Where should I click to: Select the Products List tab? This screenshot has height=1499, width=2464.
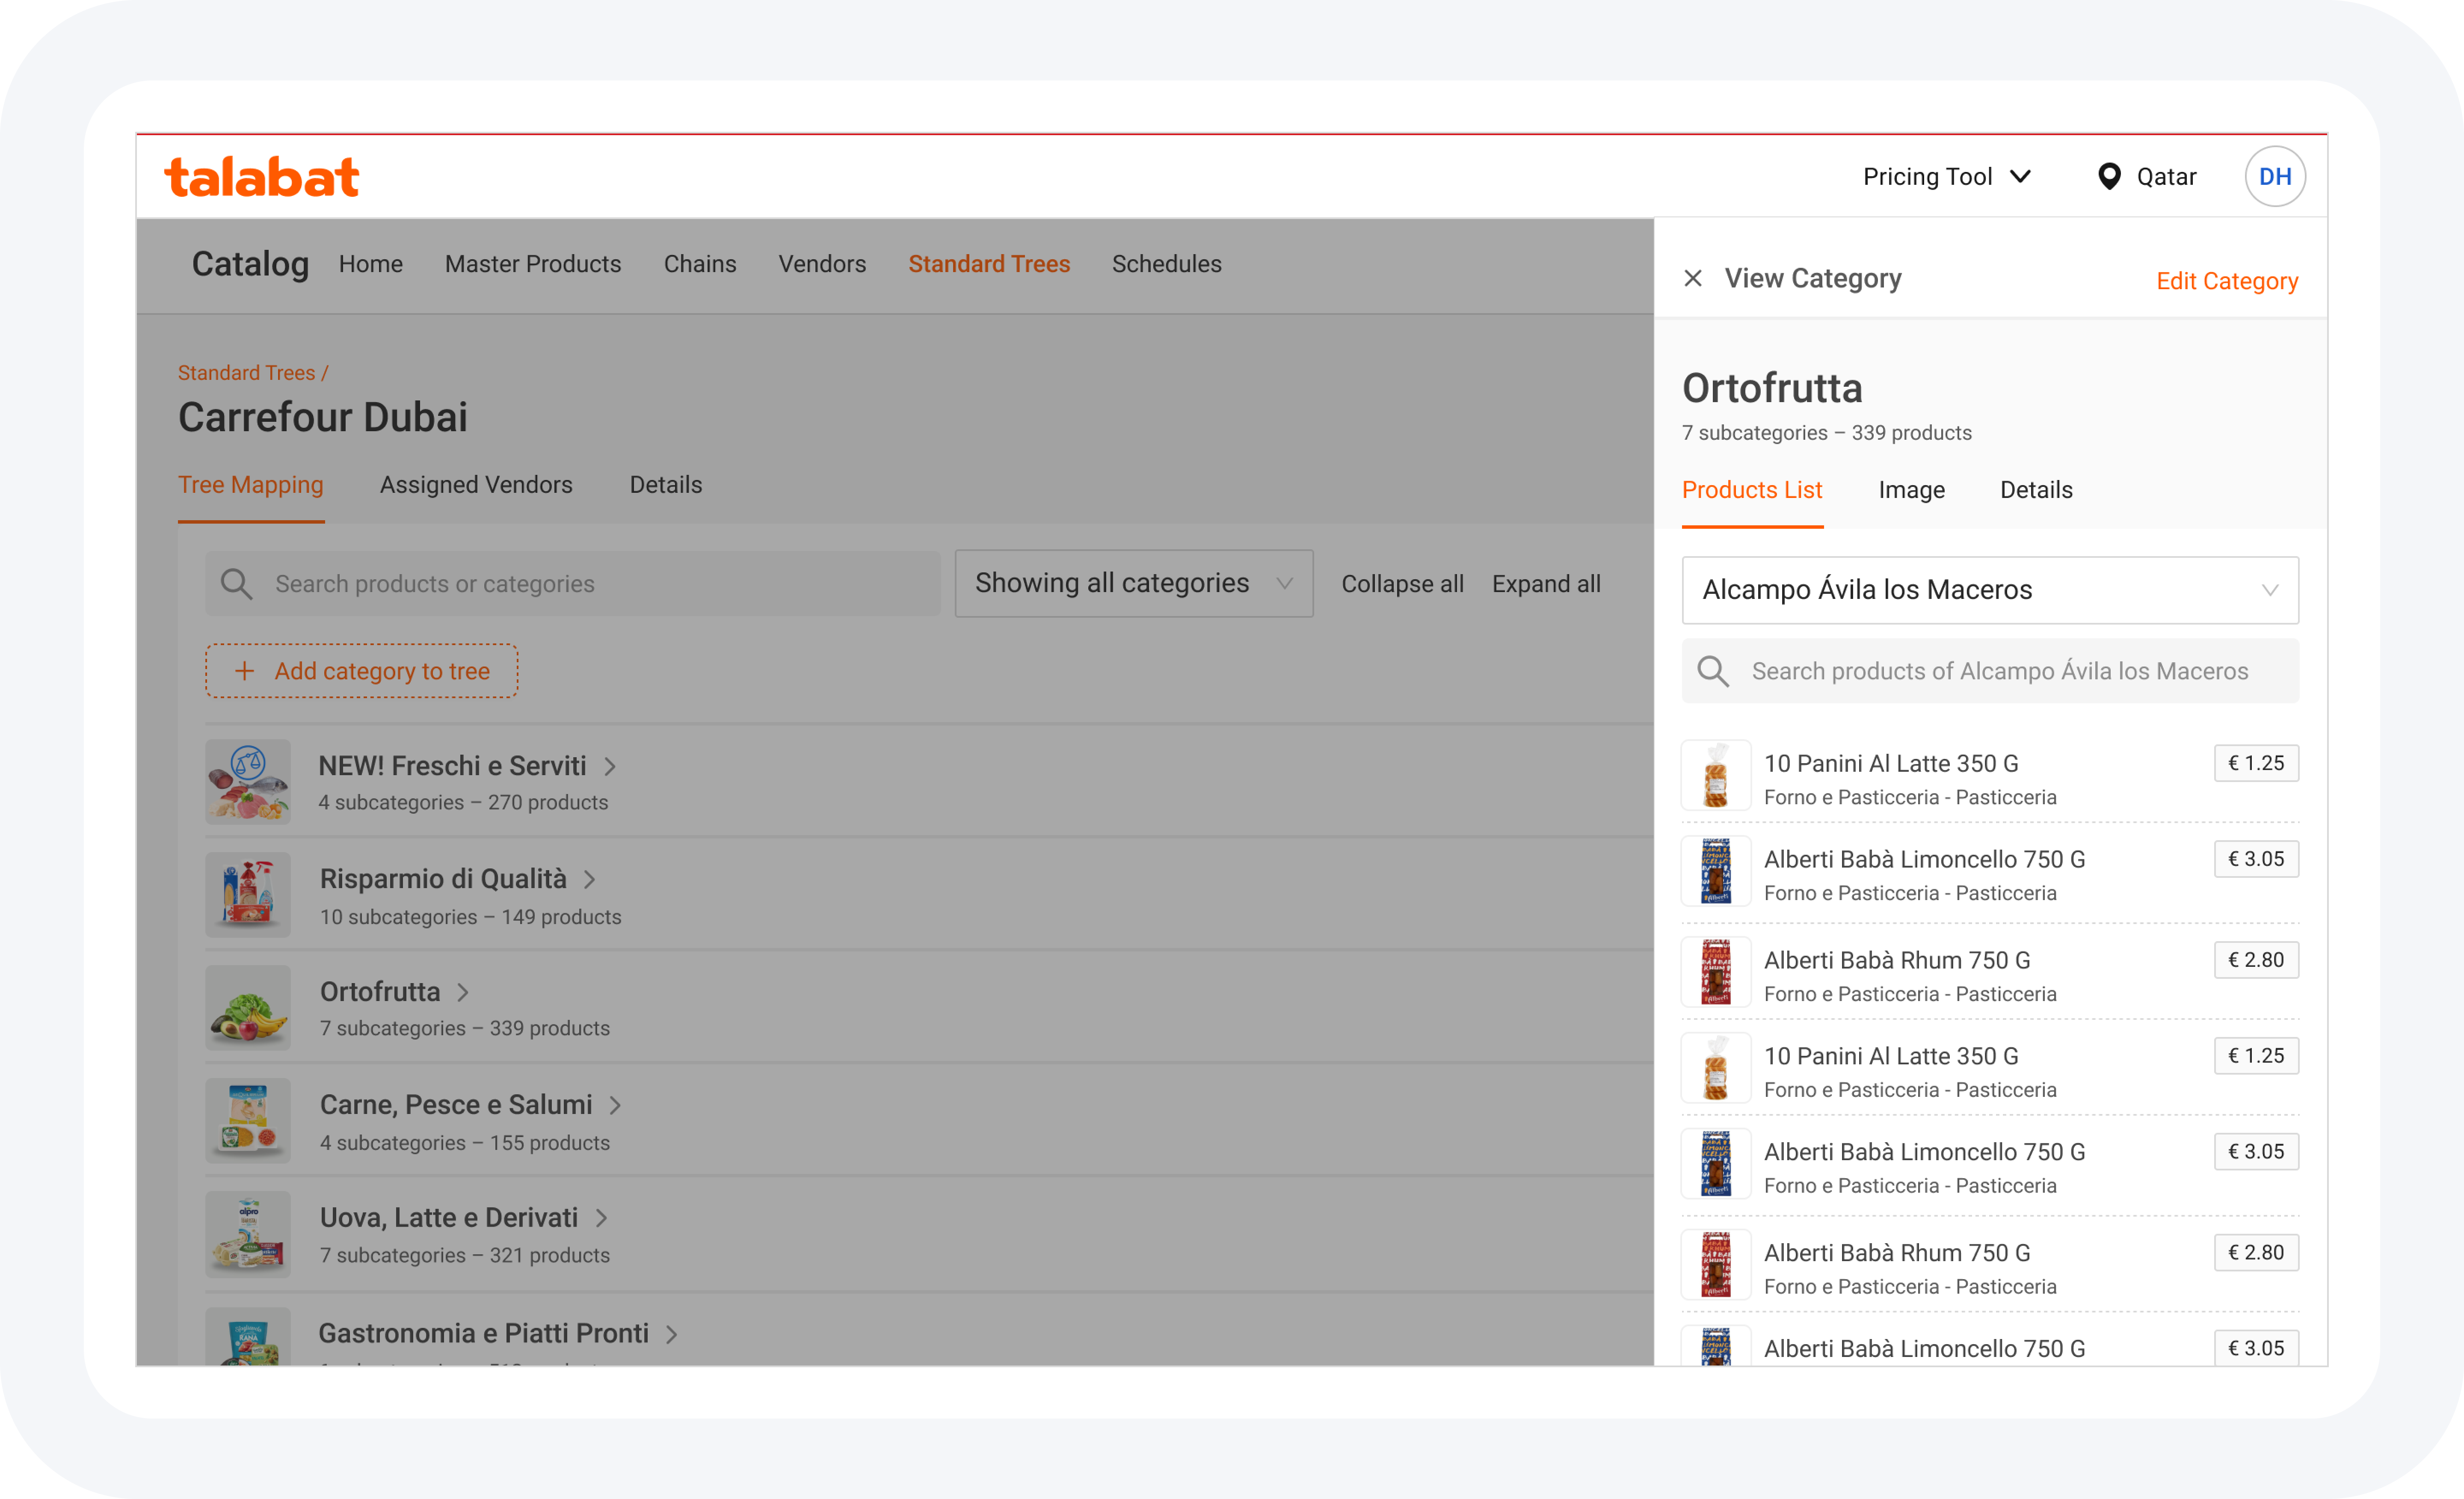pyautogui.click(x=1752, y=490)
